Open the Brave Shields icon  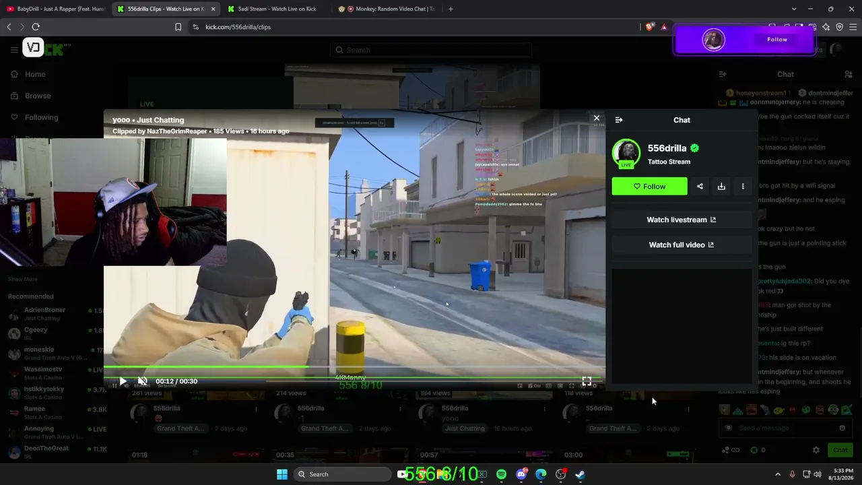point(649,27)
